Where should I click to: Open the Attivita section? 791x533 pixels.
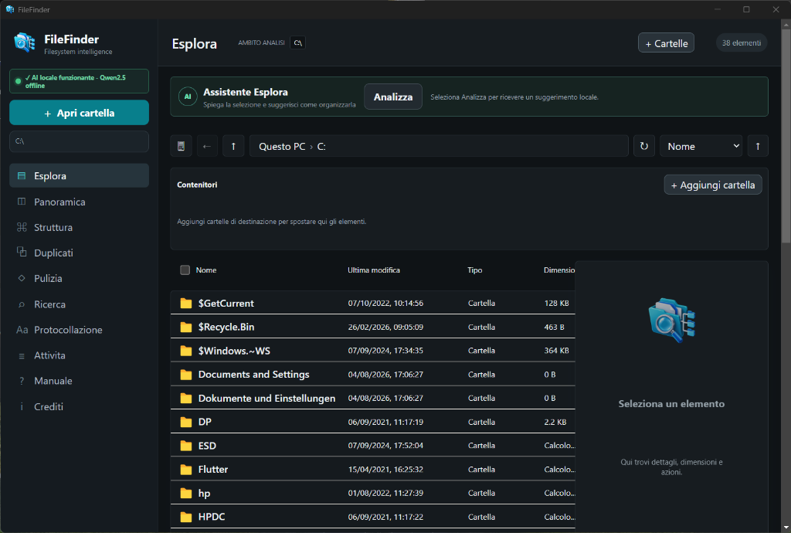[x=80, y=355]
